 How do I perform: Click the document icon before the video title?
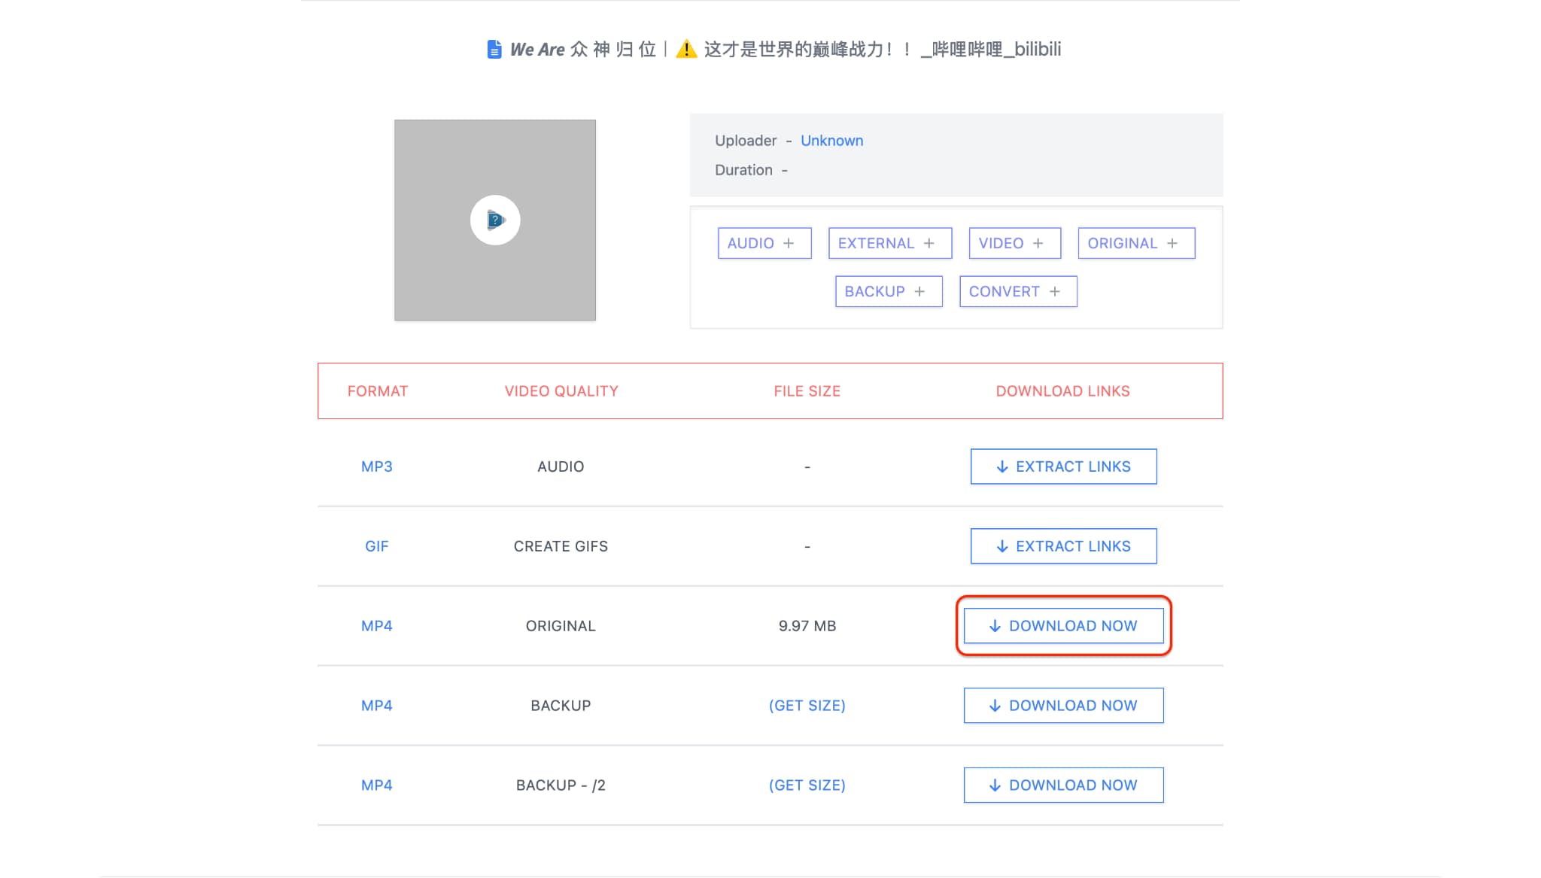[493, 49]
